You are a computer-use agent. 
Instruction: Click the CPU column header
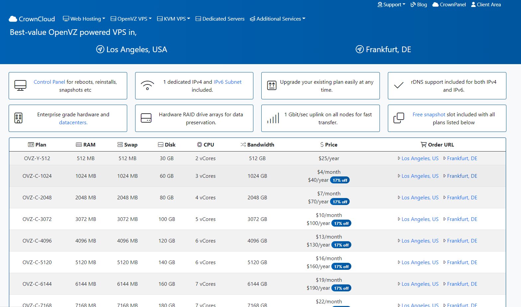(206, 145)
